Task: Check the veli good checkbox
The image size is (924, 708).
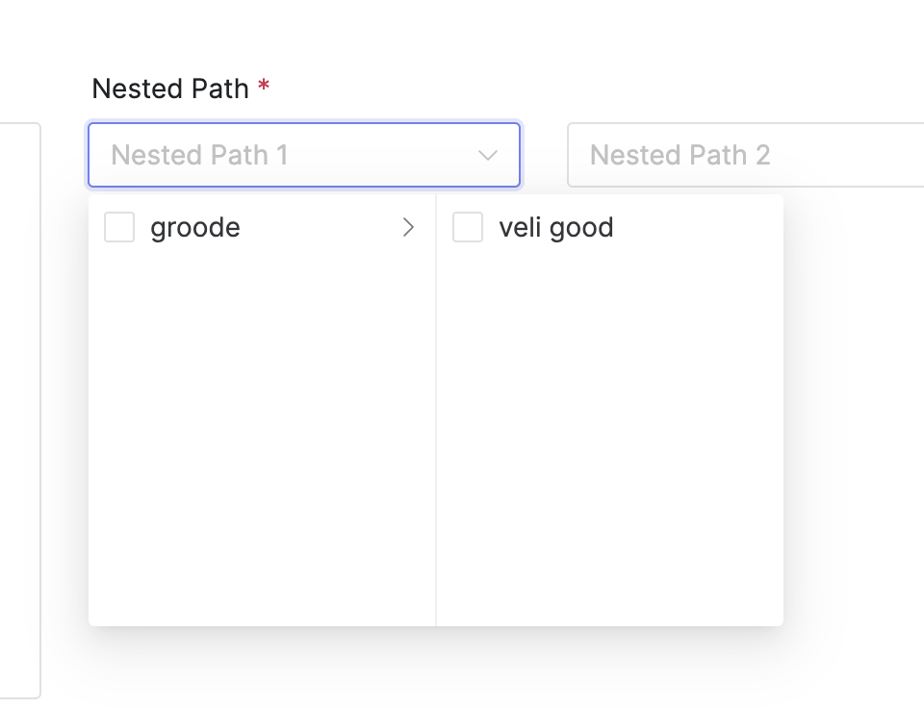Action: (x=468, y=228)
